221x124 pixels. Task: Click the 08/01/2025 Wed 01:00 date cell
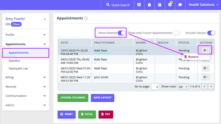tap(75, 70)
